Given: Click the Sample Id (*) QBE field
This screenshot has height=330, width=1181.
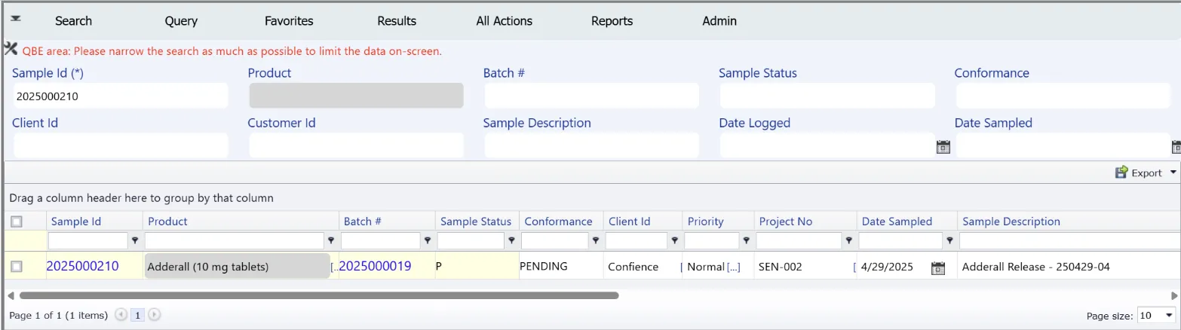Looking at the screenshot, I should tap(121, 96).
